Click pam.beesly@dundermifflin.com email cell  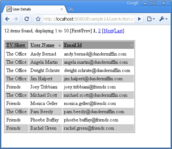[x=98, y=112]
